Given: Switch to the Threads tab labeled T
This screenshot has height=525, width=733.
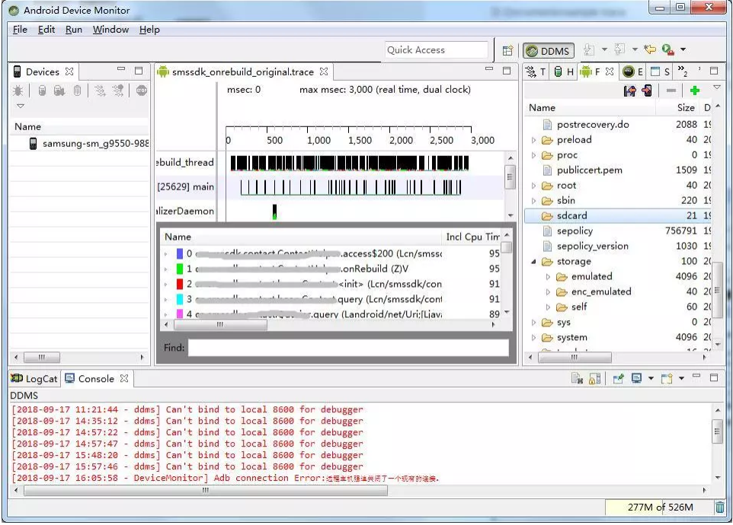Looking at the screenshot, I should tap(536, 72).
